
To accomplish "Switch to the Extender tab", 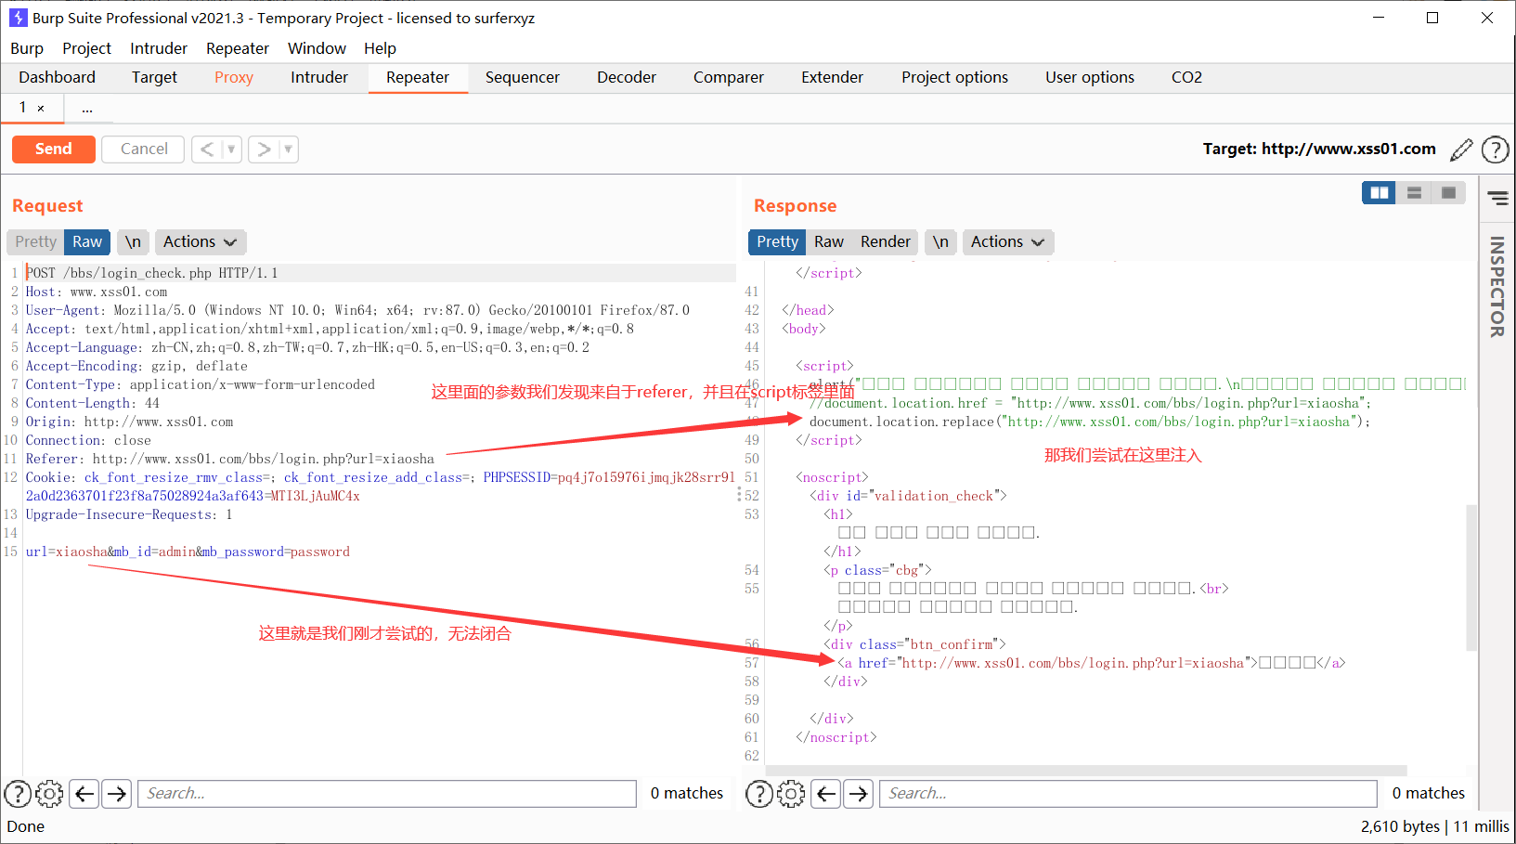I will click(x=832, y=78).
